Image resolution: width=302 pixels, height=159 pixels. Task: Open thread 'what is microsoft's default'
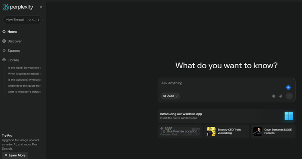(25, 92)
